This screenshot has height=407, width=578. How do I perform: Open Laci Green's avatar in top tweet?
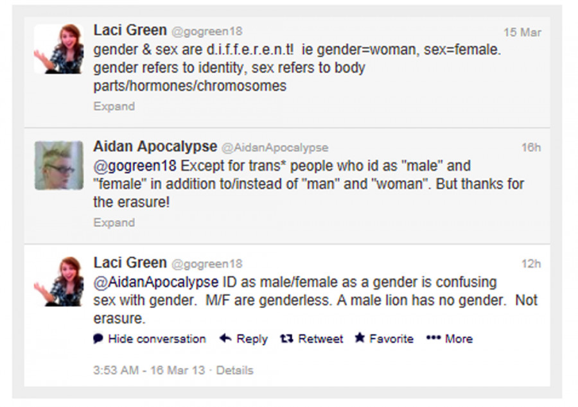58,49
